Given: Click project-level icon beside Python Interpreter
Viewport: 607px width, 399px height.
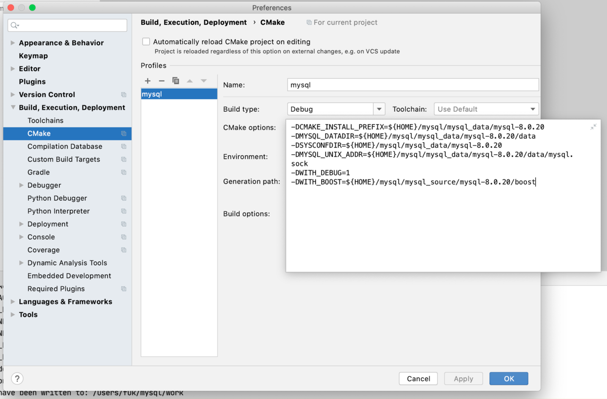Looking at the screenshot, I should point(123,211).
